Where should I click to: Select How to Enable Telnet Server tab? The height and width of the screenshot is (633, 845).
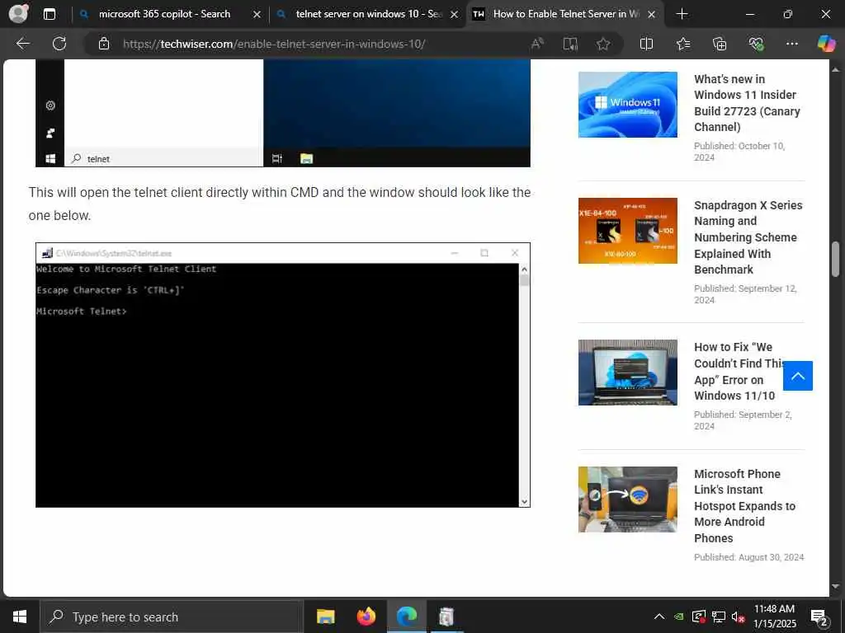coord(566,14)
